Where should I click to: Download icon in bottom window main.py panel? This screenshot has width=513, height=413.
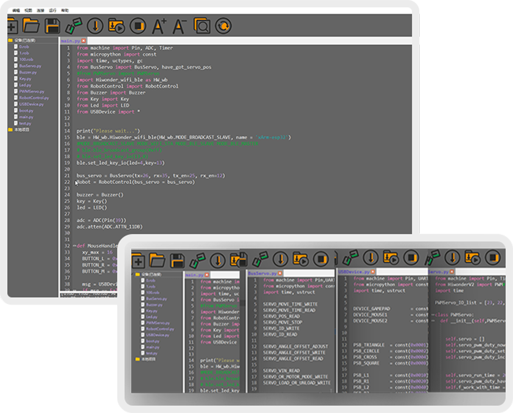pos(218,261)
